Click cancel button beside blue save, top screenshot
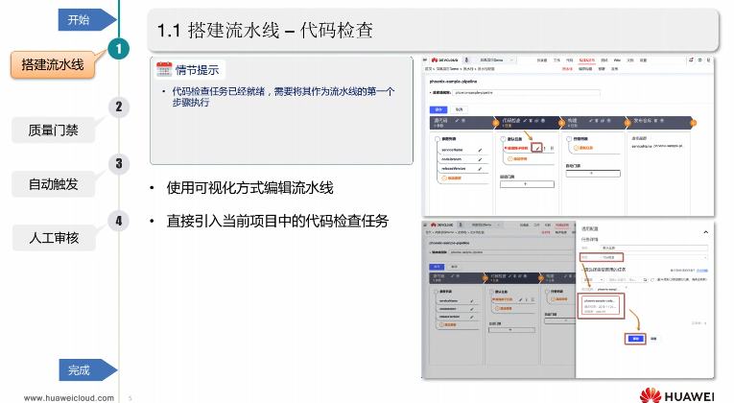This screenshot has width=734, height=403. pos(459,109)
